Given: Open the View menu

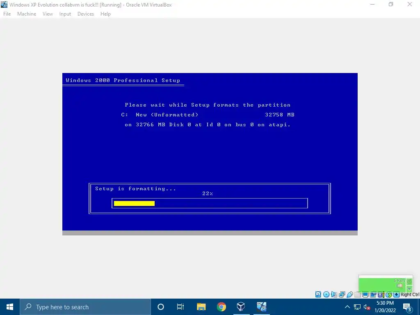Looking at the screenshot, I should pyautogui.click(x=48, y=14).
